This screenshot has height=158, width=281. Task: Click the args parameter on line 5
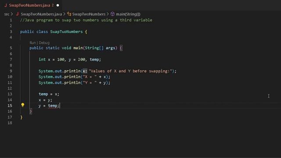pyautogui.click(x=110, y=48)
